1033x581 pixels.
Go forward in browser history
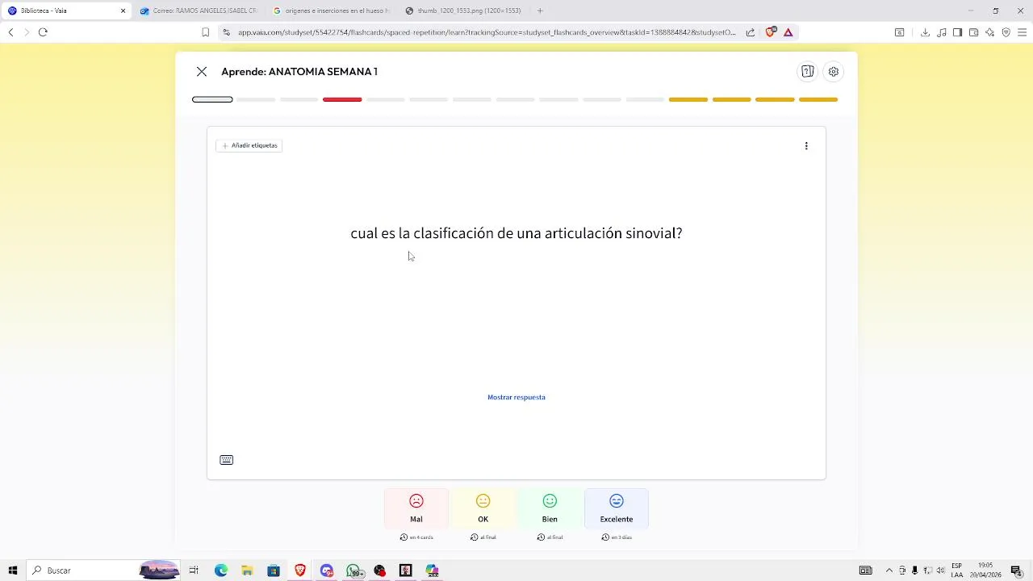tap(27, 32)
